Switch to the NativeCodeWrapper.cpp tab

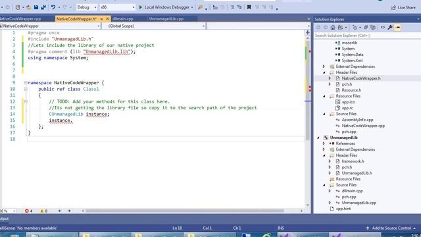point(20,19)
